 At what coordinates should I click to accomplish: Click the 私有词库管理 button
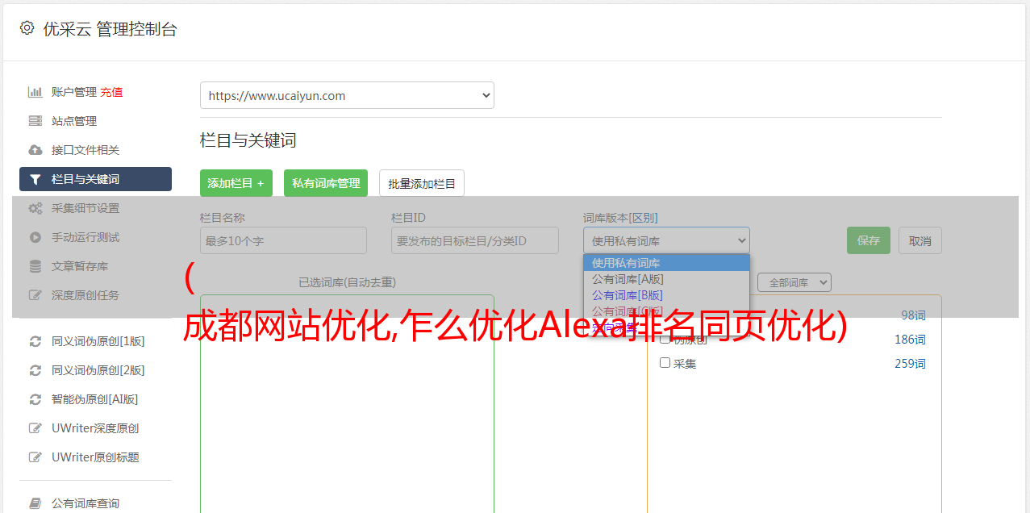click(326, 183)
